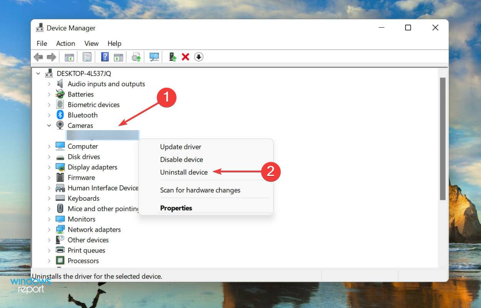
Task: Select the Uninstall device red X toolbar icon
Action: click(185, 57)
